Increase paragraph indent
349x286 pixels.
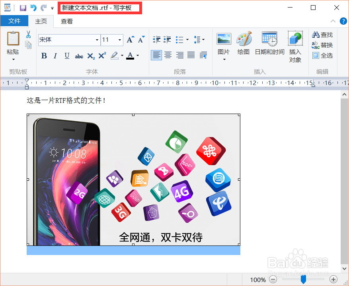167,40
